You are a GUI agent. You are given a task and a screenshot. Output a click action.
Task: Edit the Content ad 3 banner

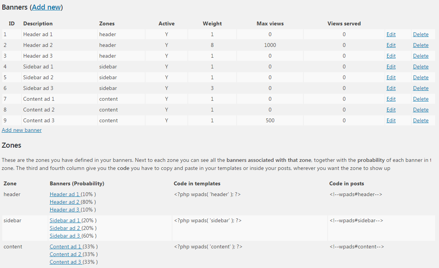point(391,121)
